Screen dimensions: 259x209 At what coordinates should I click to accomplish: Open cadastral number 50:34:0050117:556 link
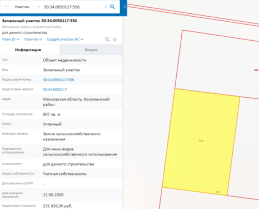pyautogui.click(x=58, y=80)
